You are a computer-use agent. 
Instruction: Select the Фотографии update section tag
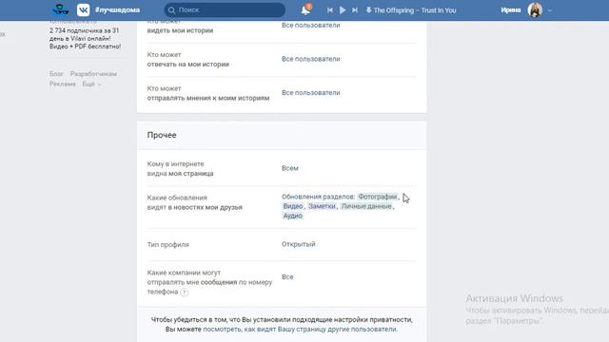point(378,197)
